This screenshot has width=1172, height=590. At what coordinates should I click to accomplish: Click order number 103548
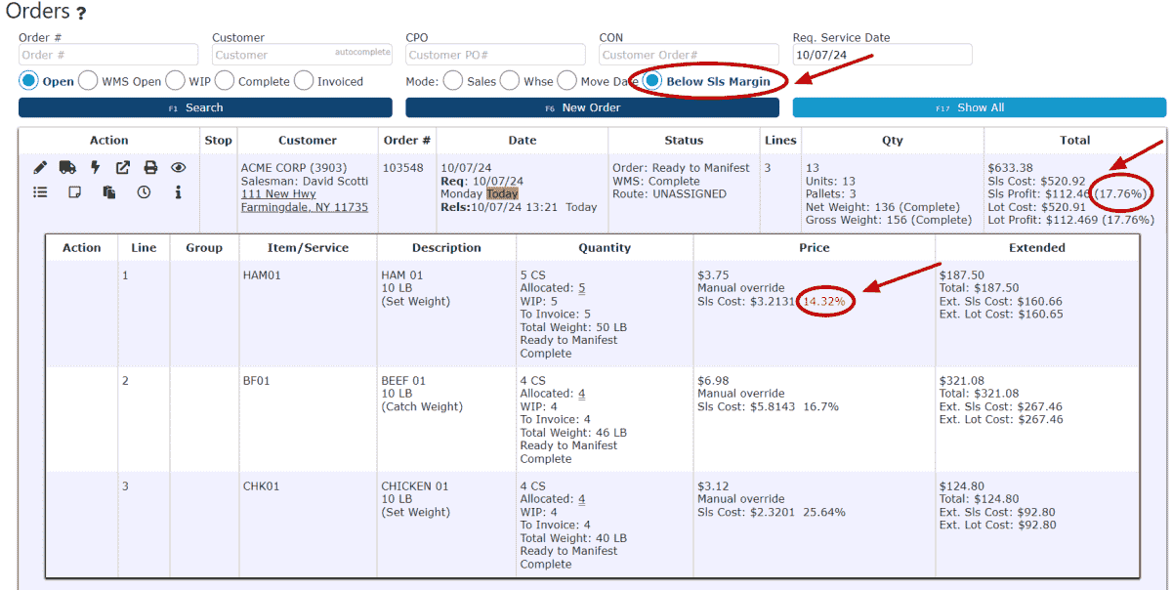click(403, 168)
